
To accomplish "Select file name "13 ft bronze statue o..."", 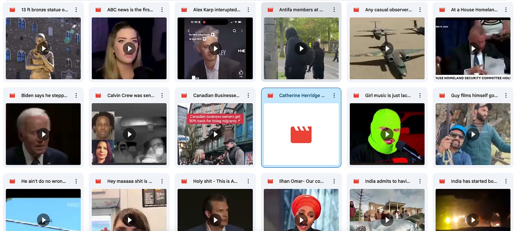I will click(x=45, y=10).
